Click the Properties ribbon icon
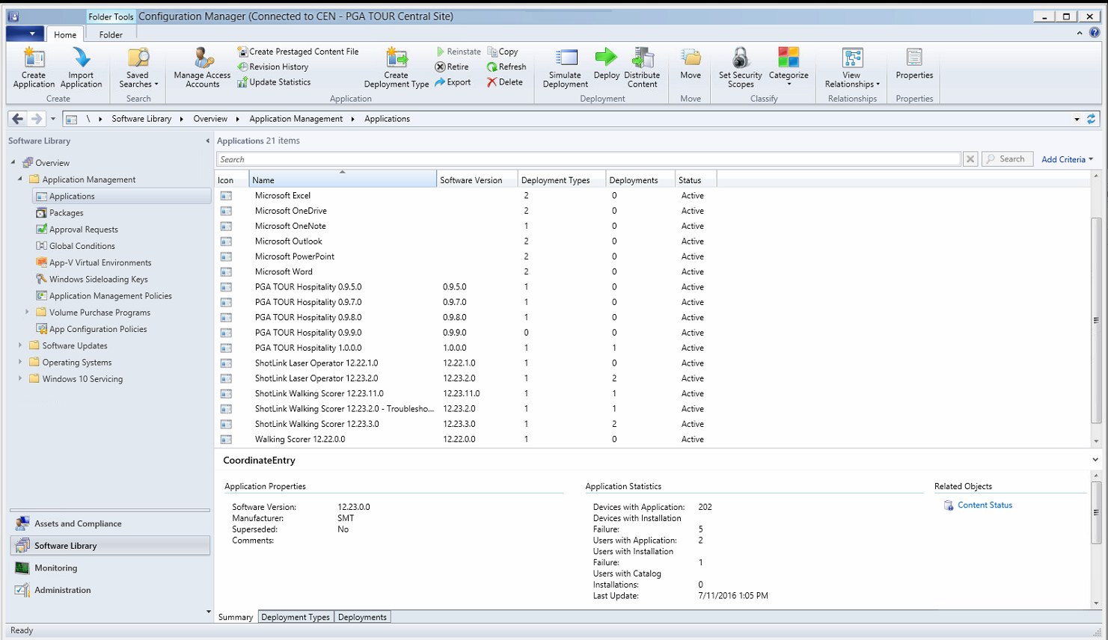The height and width of the screenshot is (640, 1108). [x=914, y=58]
